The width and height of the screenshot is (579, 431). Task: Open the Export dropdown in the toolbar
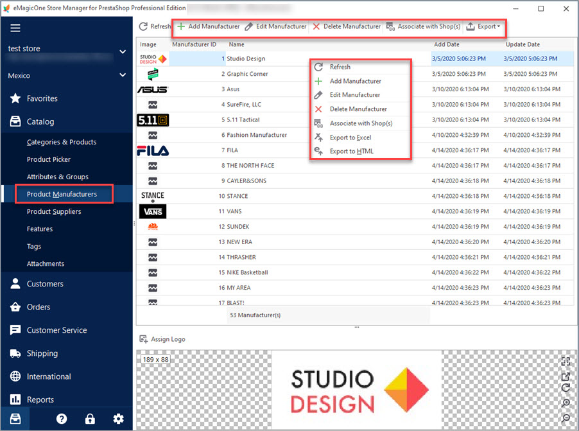(x=483, y=26)
